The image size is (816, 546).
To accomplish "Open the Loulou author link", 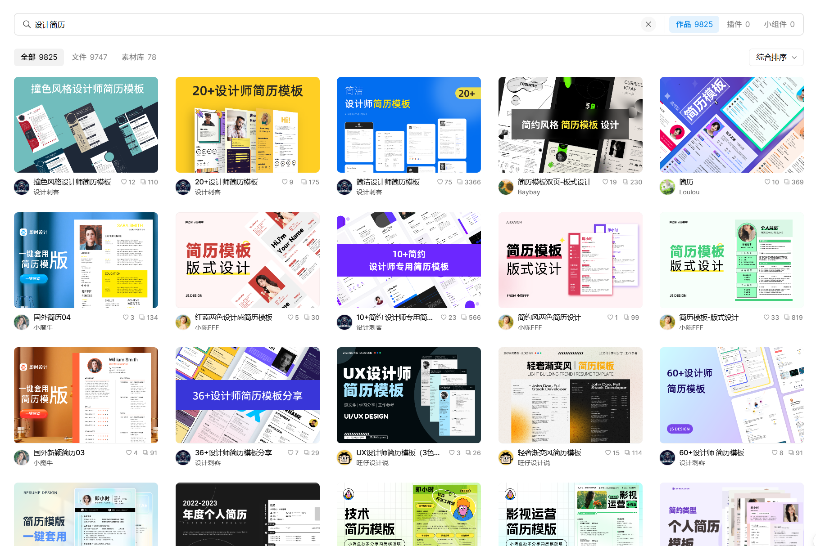I will pos(689,192).
